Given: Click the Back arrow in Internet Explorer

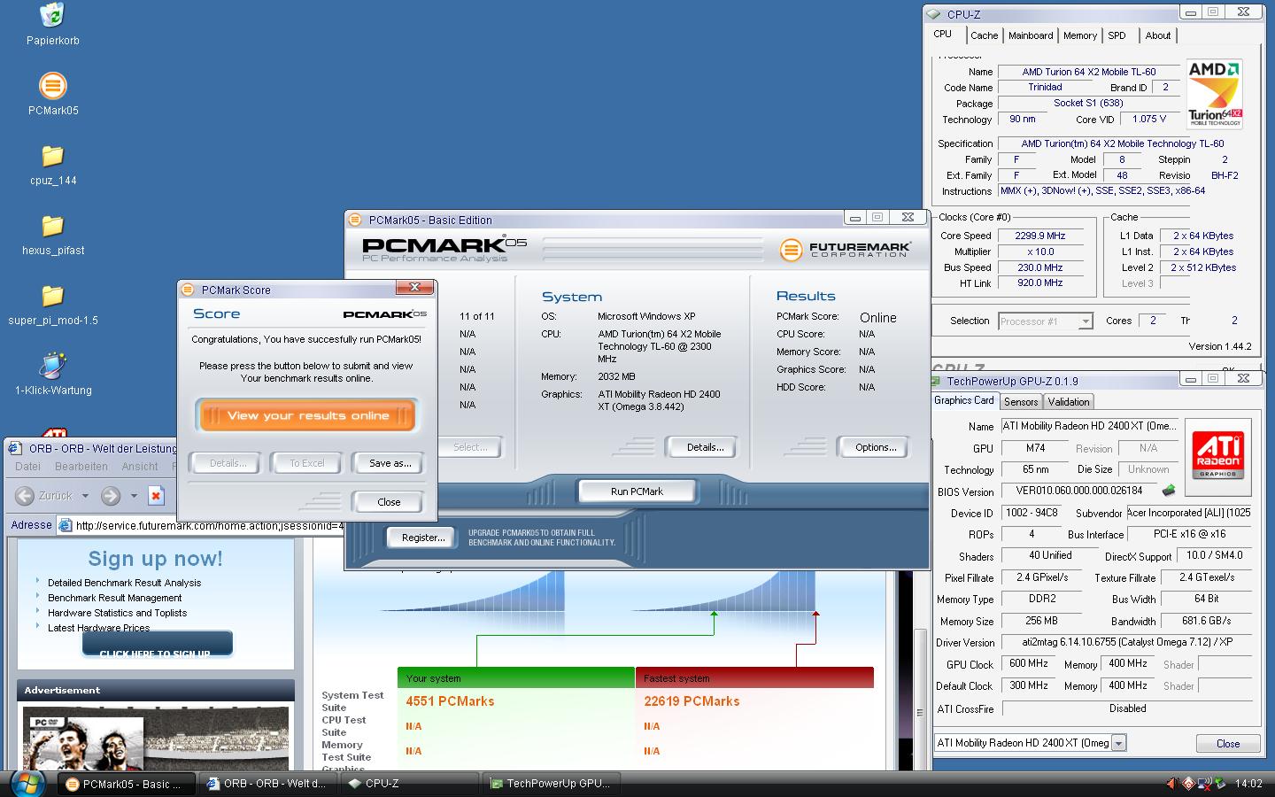Looking at the screenshot, I should pos(25,496).
